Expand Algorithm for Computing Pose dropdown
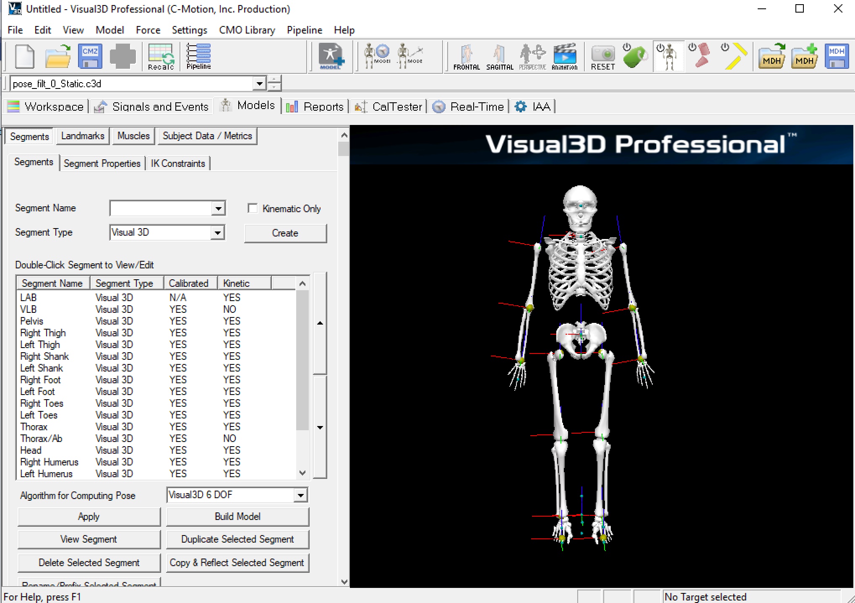The width and height of the screenshot is (855, 603). 300,495
